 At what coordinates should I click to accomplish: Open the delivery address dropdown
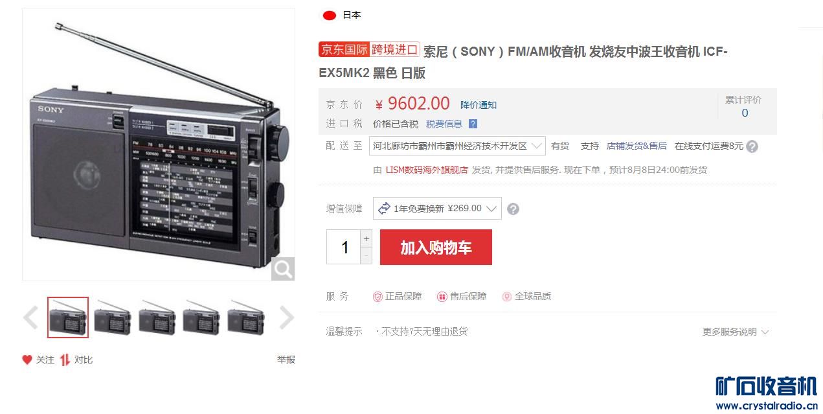click(x=457, y=146)
